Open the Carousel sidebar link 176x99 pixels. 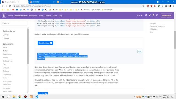pyautogui.click(x=6, y=68)
